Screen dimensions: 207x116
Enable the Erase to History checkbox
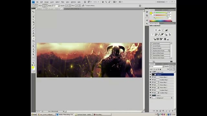pyautogui.click(x=86, y=6)
